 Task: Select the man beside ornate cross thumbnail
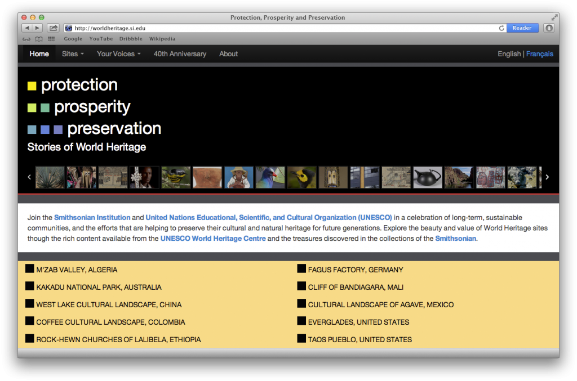144,177
